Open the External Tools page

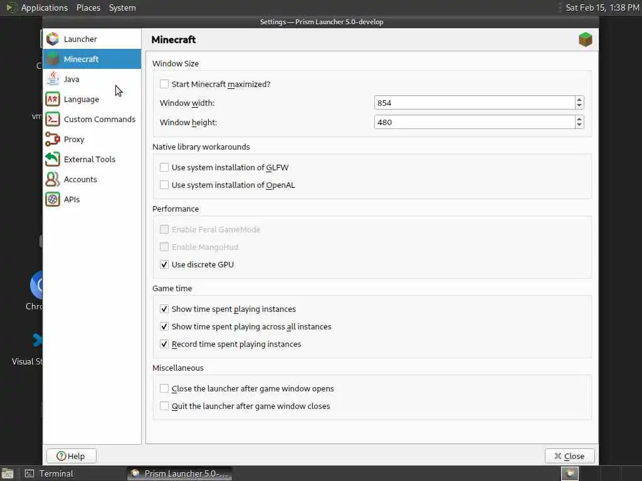[x=92, y=159]
